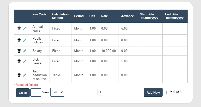Remove the Sick Leave entry
This screenshot has height=107, width=201.
coord(19,61)
